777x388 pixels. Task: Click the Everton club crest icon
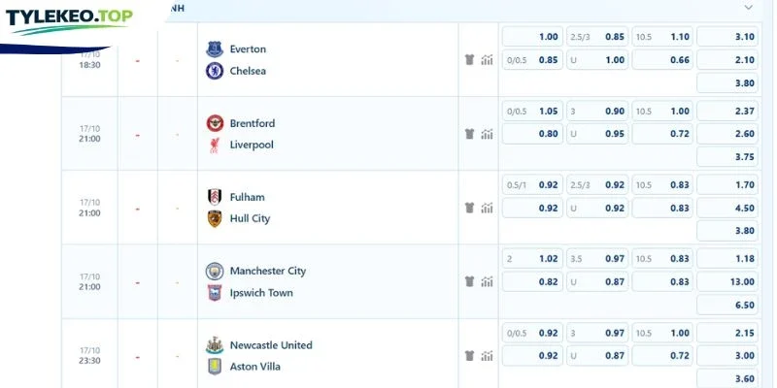215,49
